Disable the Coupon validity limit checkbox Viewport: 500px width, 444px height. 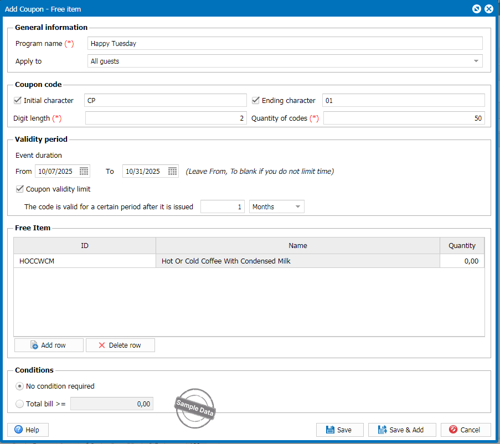(20, 189)
